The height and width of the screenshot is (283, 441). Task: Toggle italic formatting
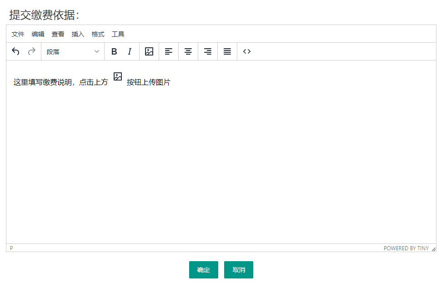pos(130,51)
